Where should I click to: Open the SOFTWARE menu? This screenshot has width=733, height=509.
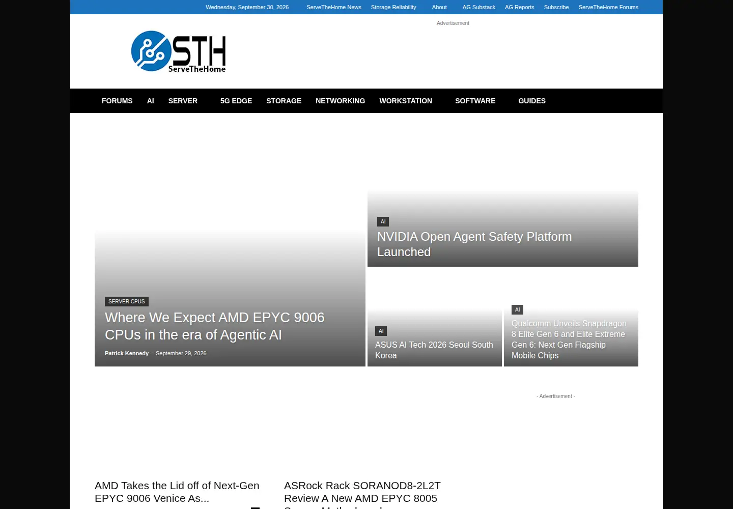tap(475, 101)
